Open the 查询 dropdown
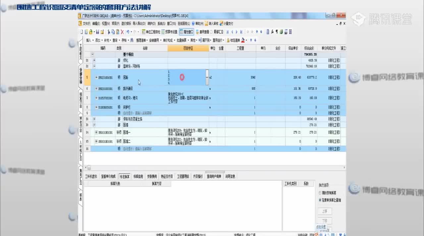Screen dimensions: 424x236 click(116, 40)
